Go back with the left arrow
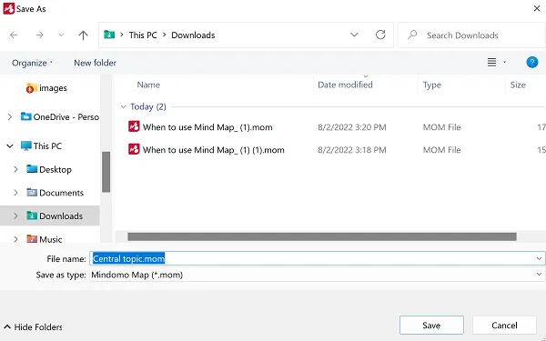The width and height of the screenshot is (546, 341). [14, 35]
